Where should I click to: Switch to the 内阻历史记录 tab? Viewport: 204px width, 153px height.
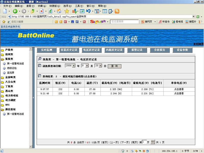point(114,50)
